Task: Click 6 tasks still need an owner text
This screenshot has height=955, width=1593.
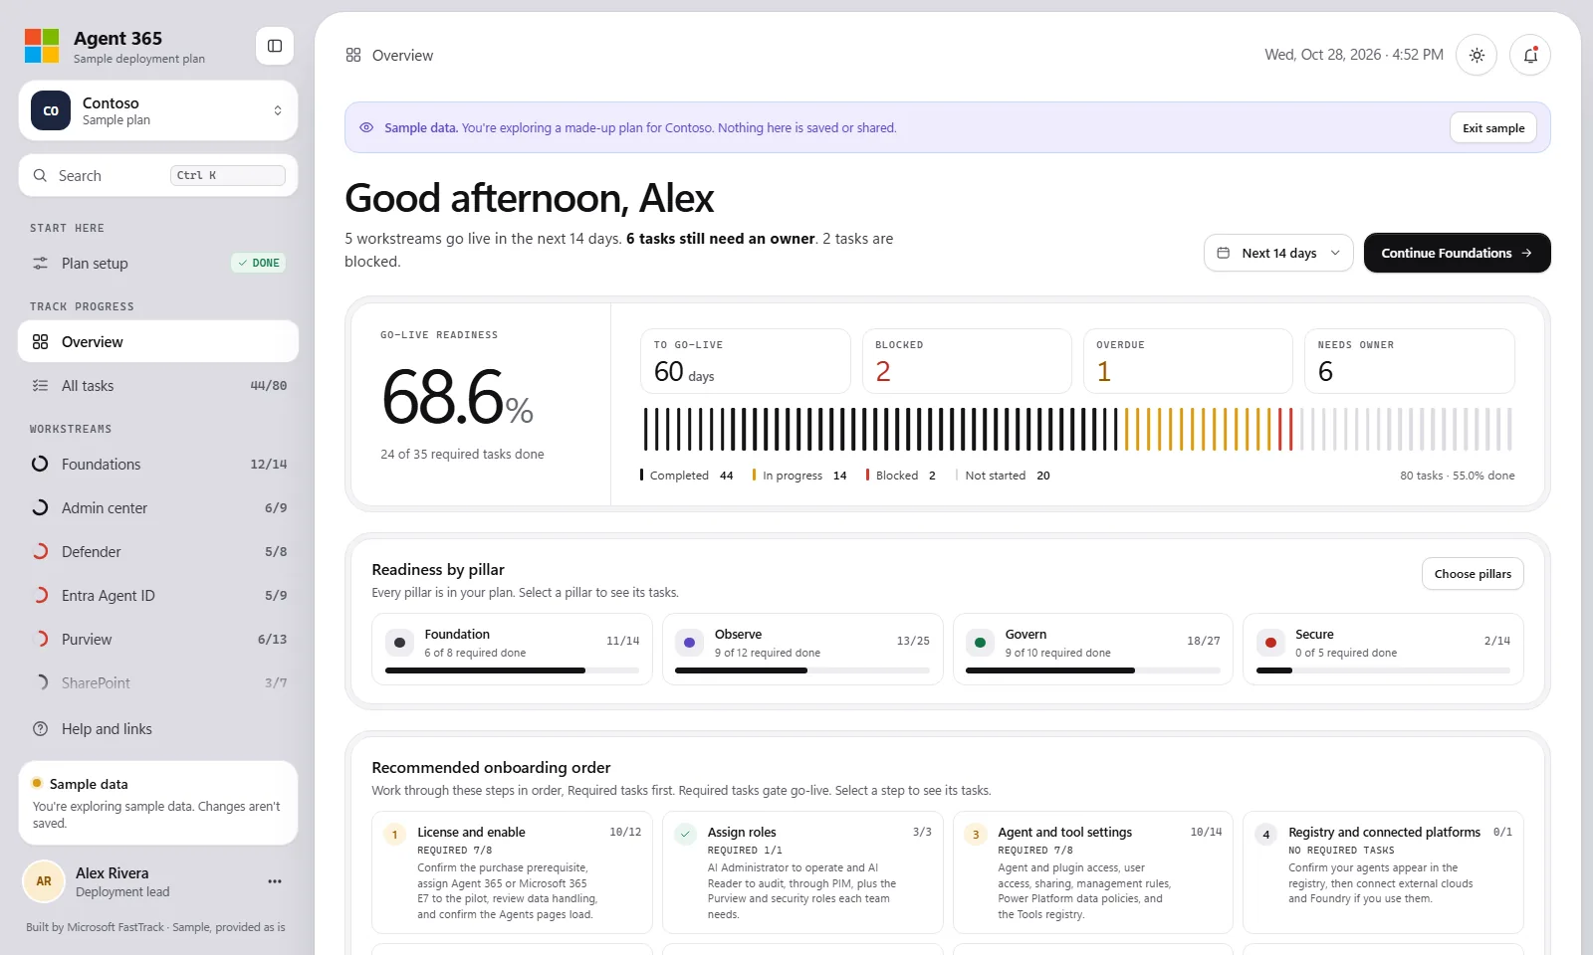Action: tap(721, 239)
